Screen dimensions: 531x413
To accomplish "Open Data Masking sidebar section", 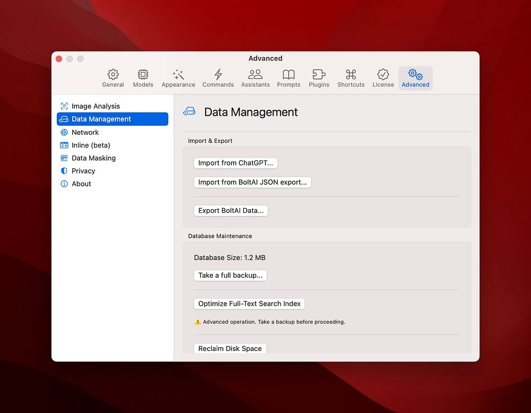I will [x=93, y=158].
